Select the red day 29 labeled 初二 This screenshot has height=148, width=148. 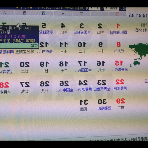tap(121, 101)
